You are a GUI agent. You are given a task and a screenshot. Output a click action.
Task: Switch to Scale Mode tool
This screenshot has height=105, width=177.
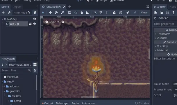click(x=62, y=13)
